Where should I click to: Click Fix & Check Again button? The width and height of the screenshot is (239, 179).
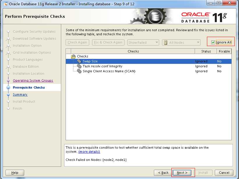[x=108, y=42]
